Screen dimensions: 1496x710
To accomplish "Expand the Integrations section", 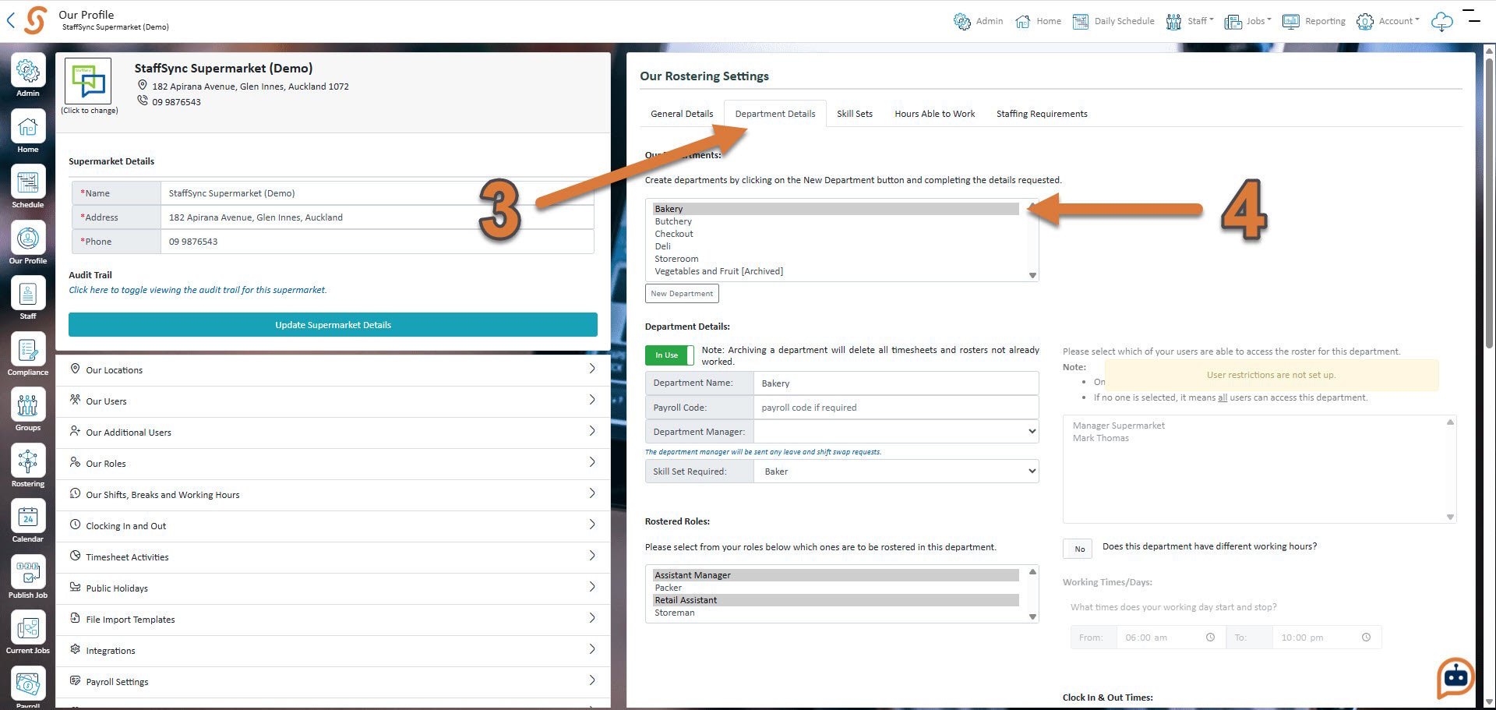I will click(x=333, y=650).
